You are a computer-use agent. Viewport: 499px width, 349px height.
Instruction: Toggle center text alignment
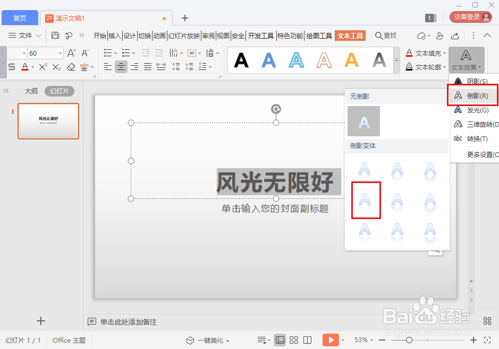pyautogui.click(x=121, y=66)
